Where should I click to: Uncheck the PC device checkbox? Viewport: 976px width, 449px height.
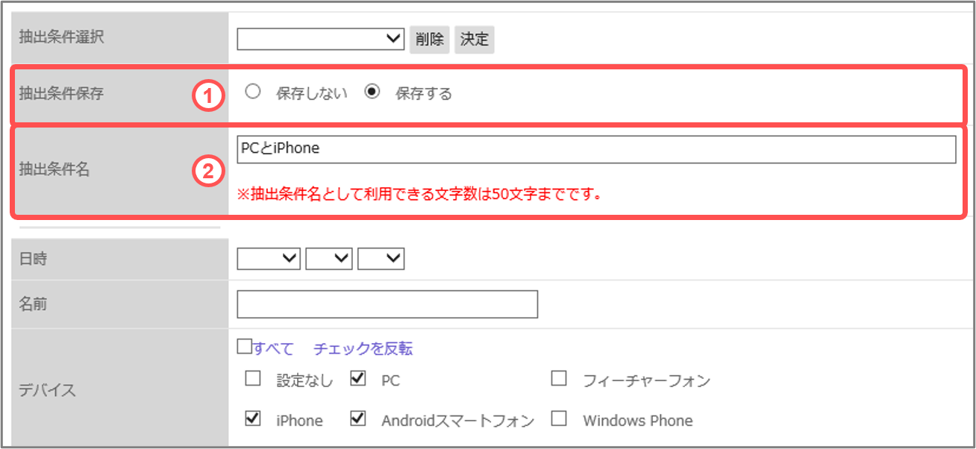pos(358,379)
